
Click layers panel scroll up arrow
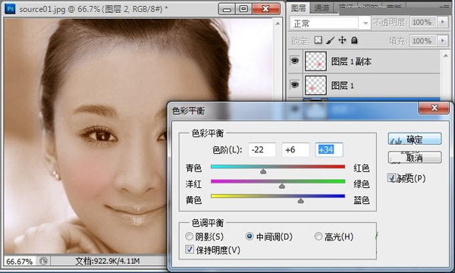445,55
